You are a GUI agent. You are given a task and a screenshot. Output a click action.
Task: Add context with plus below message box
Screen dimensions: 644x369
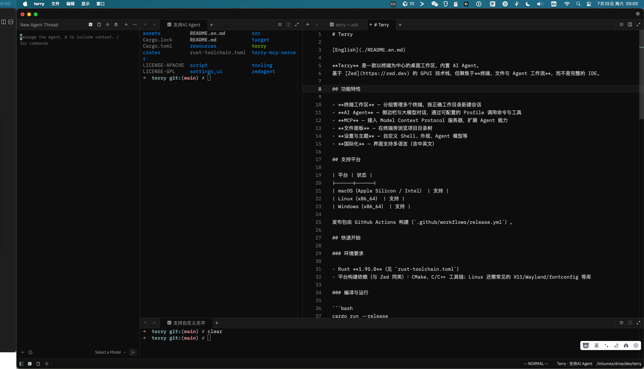(23, 352)
